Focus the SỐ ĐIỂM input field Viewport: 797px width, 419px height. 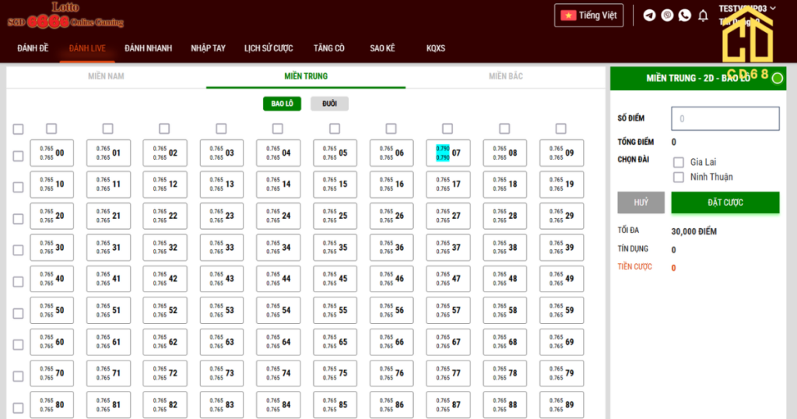coord(725,118)
